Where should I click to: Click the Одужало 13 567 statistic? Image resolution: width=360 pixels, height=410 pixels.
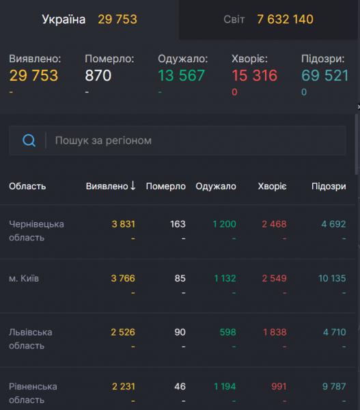coord(181,75)
